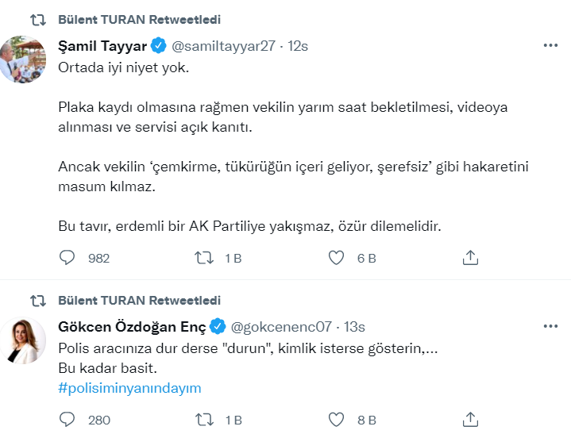Open more options on Şamil Tayyar's tweet
The width and height of the screenshot is (571, 434).
click(550, 45)
